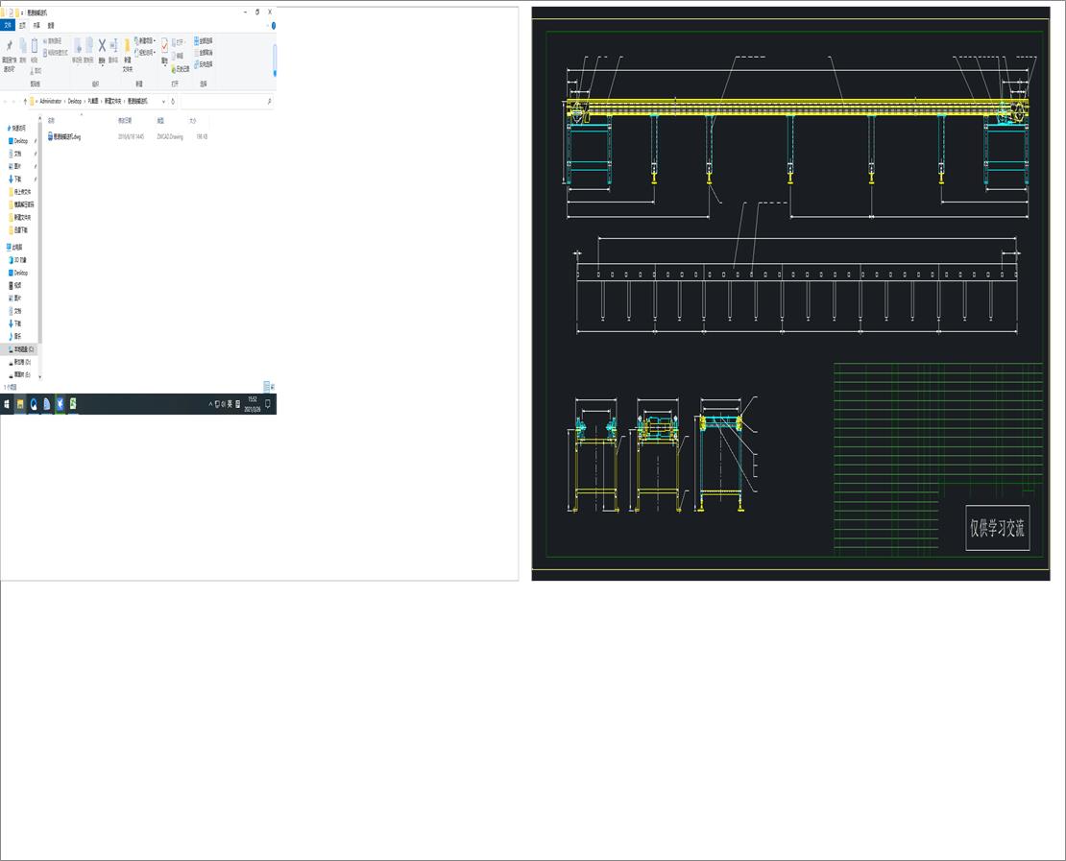Image resolution: width=1066 pixels, height=861 pixels.
Task: Click the New folder icon in ribbon
Action: coord(127,46)
